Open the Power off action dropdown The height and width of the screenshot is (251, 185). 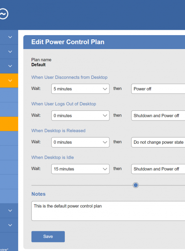pos(158,89)
